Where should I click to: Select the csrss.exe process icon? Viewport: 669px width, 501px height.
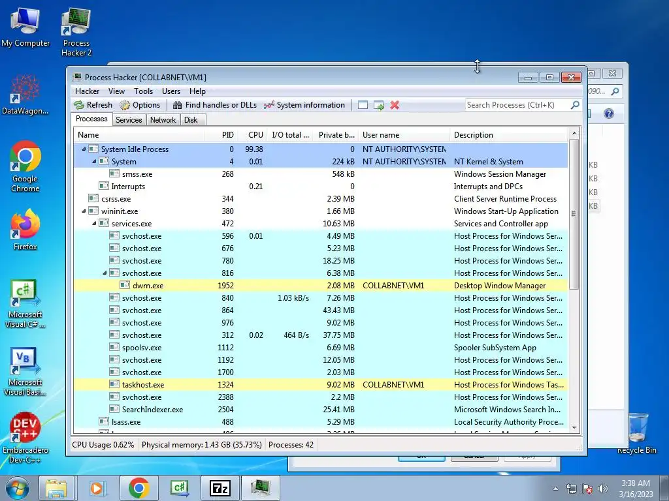click(x=93, y=198)
